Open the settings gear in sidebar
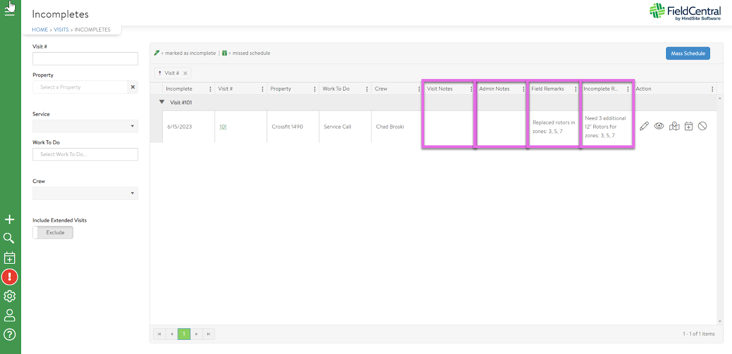Screen dimensions: 732x354 pos(10,296)
